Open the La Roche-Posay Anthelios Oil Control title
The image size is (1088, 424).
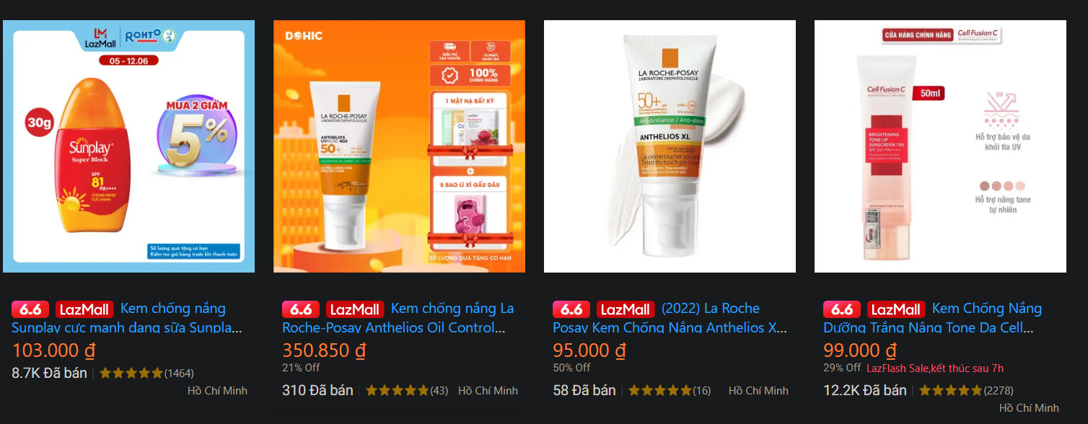pyautogui.click(x=398, y=318)
